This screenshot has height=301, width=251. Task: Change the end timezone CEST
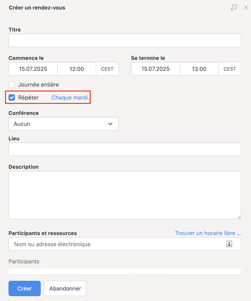click(x=230, y=69)
